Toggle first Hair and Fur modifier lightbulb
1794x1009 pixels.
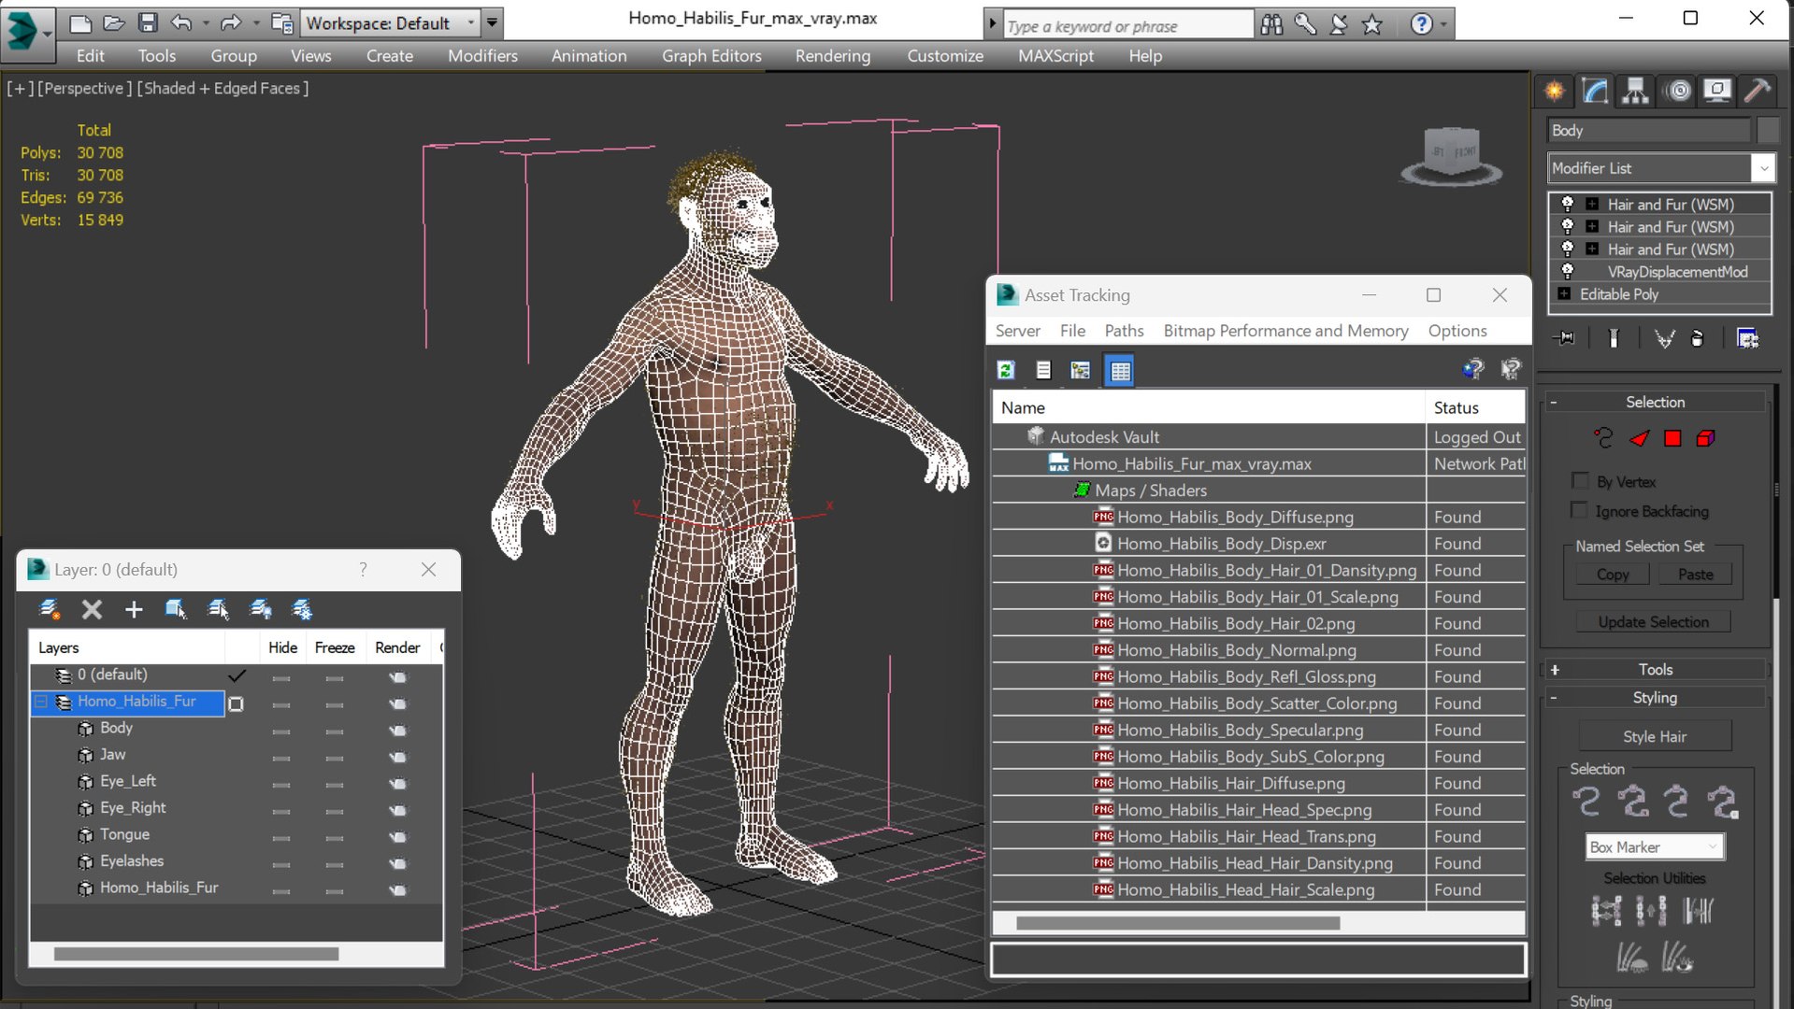[1568, 204]
